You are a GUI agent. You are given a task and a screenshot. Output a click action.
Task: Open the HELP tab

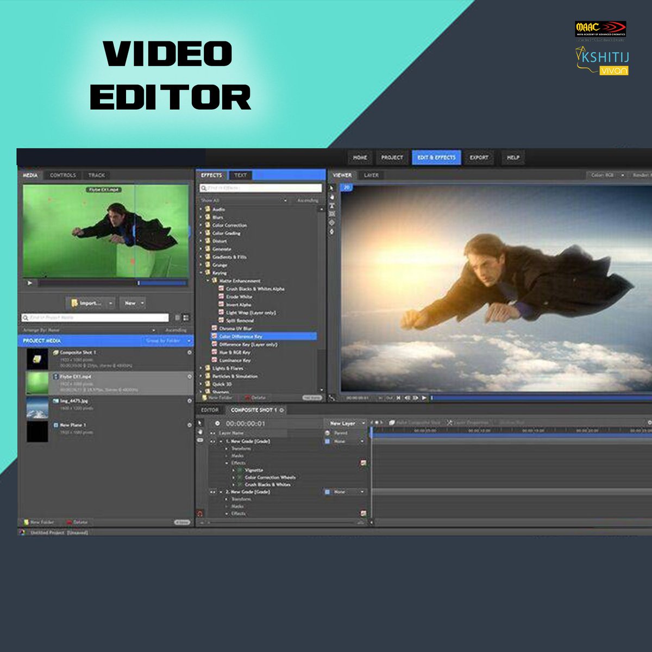point(513,158)
